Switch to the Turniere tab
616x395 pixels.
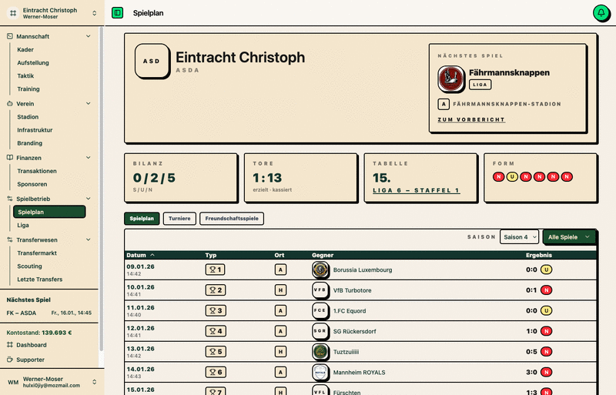(x=179, y=219)
